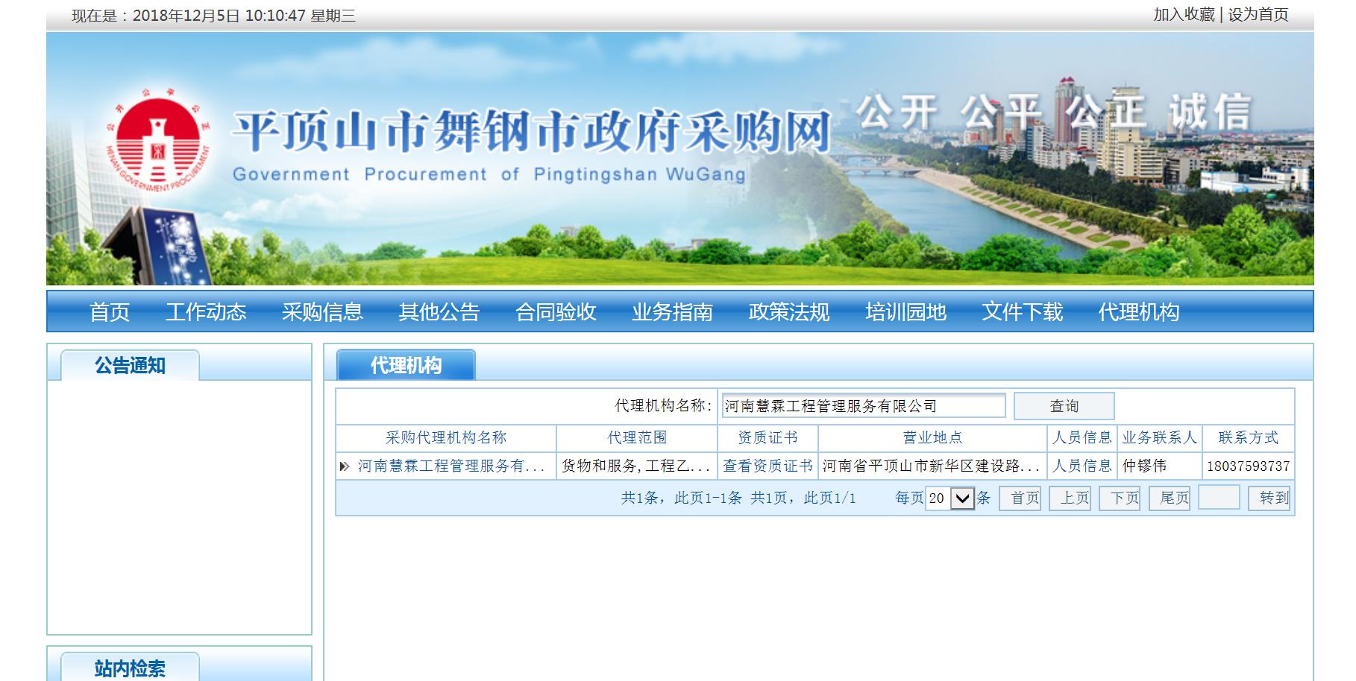The width and height of the screenshot is (1356, 681).
Task: Open 合同验收 navigation item
Action: click(x=556, y=311)
